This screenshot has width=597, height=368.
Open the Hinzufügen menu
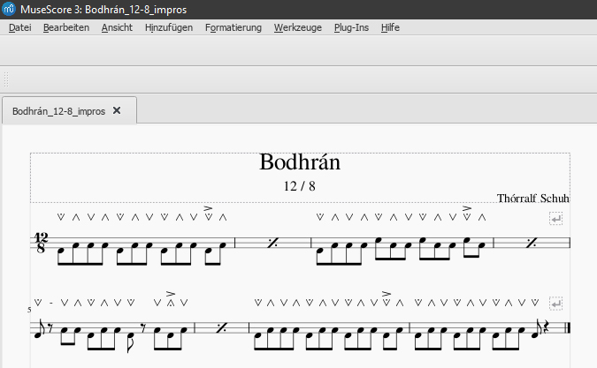(168, 27)
